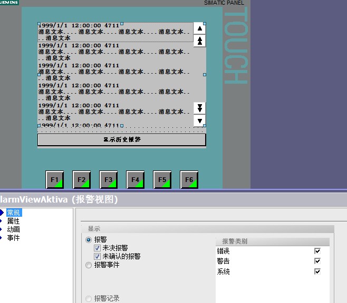Open the 常规 properties category

(x=14, y=213)
